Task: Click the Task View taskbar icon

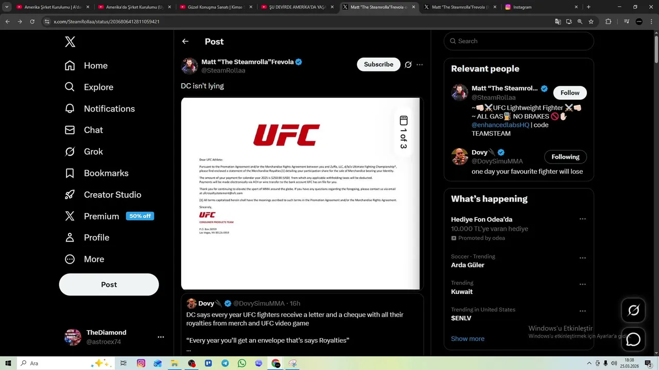Action: tap(124, 363)
